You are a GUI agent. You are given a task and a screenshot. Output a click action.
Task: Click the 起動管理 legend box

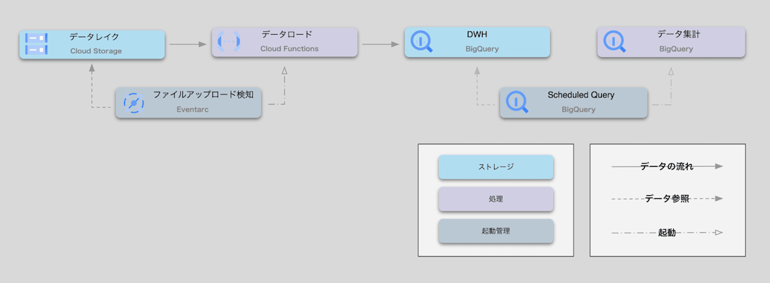(495, 231)
